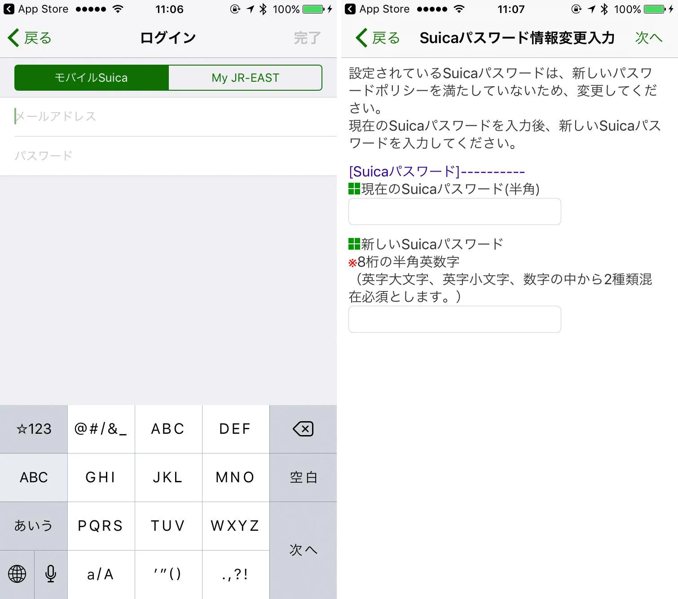Tap the PQRS key
678x599 pixels.
click(101, 526)
